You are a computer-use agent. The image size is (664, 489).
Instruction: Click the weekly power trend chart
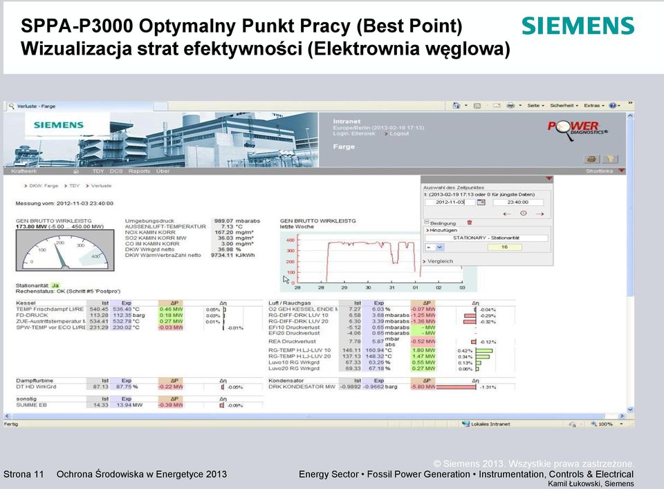pos(378,260)
